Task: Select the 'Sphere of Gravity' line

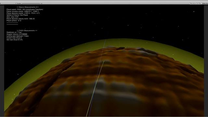Action: pyautogui.click(x=17, y=15)
